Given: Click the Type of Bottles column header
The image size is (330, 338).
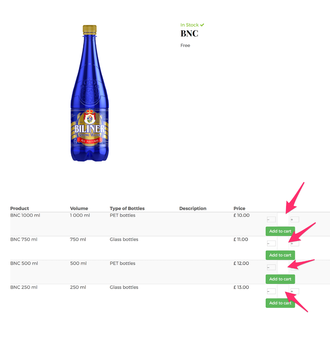Looking at the screenshot, I should [x=127, y=208].
